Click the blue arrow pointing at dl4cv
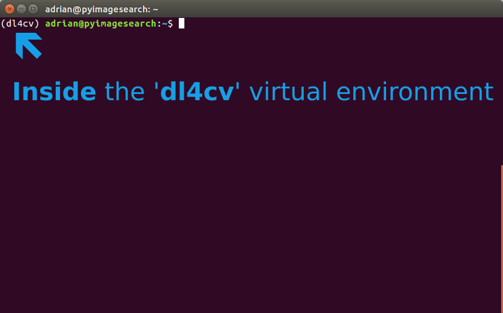Screen dimensions: 503x313 coord(29,46)
